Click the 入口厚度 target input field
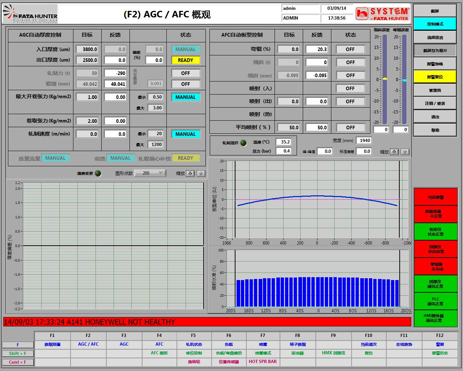This screenshot has width=463, height=371. click(x=87, y=49)
